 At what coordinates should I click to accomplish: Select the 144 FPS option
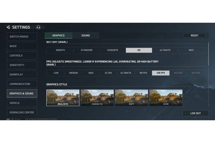coord(178,73)
